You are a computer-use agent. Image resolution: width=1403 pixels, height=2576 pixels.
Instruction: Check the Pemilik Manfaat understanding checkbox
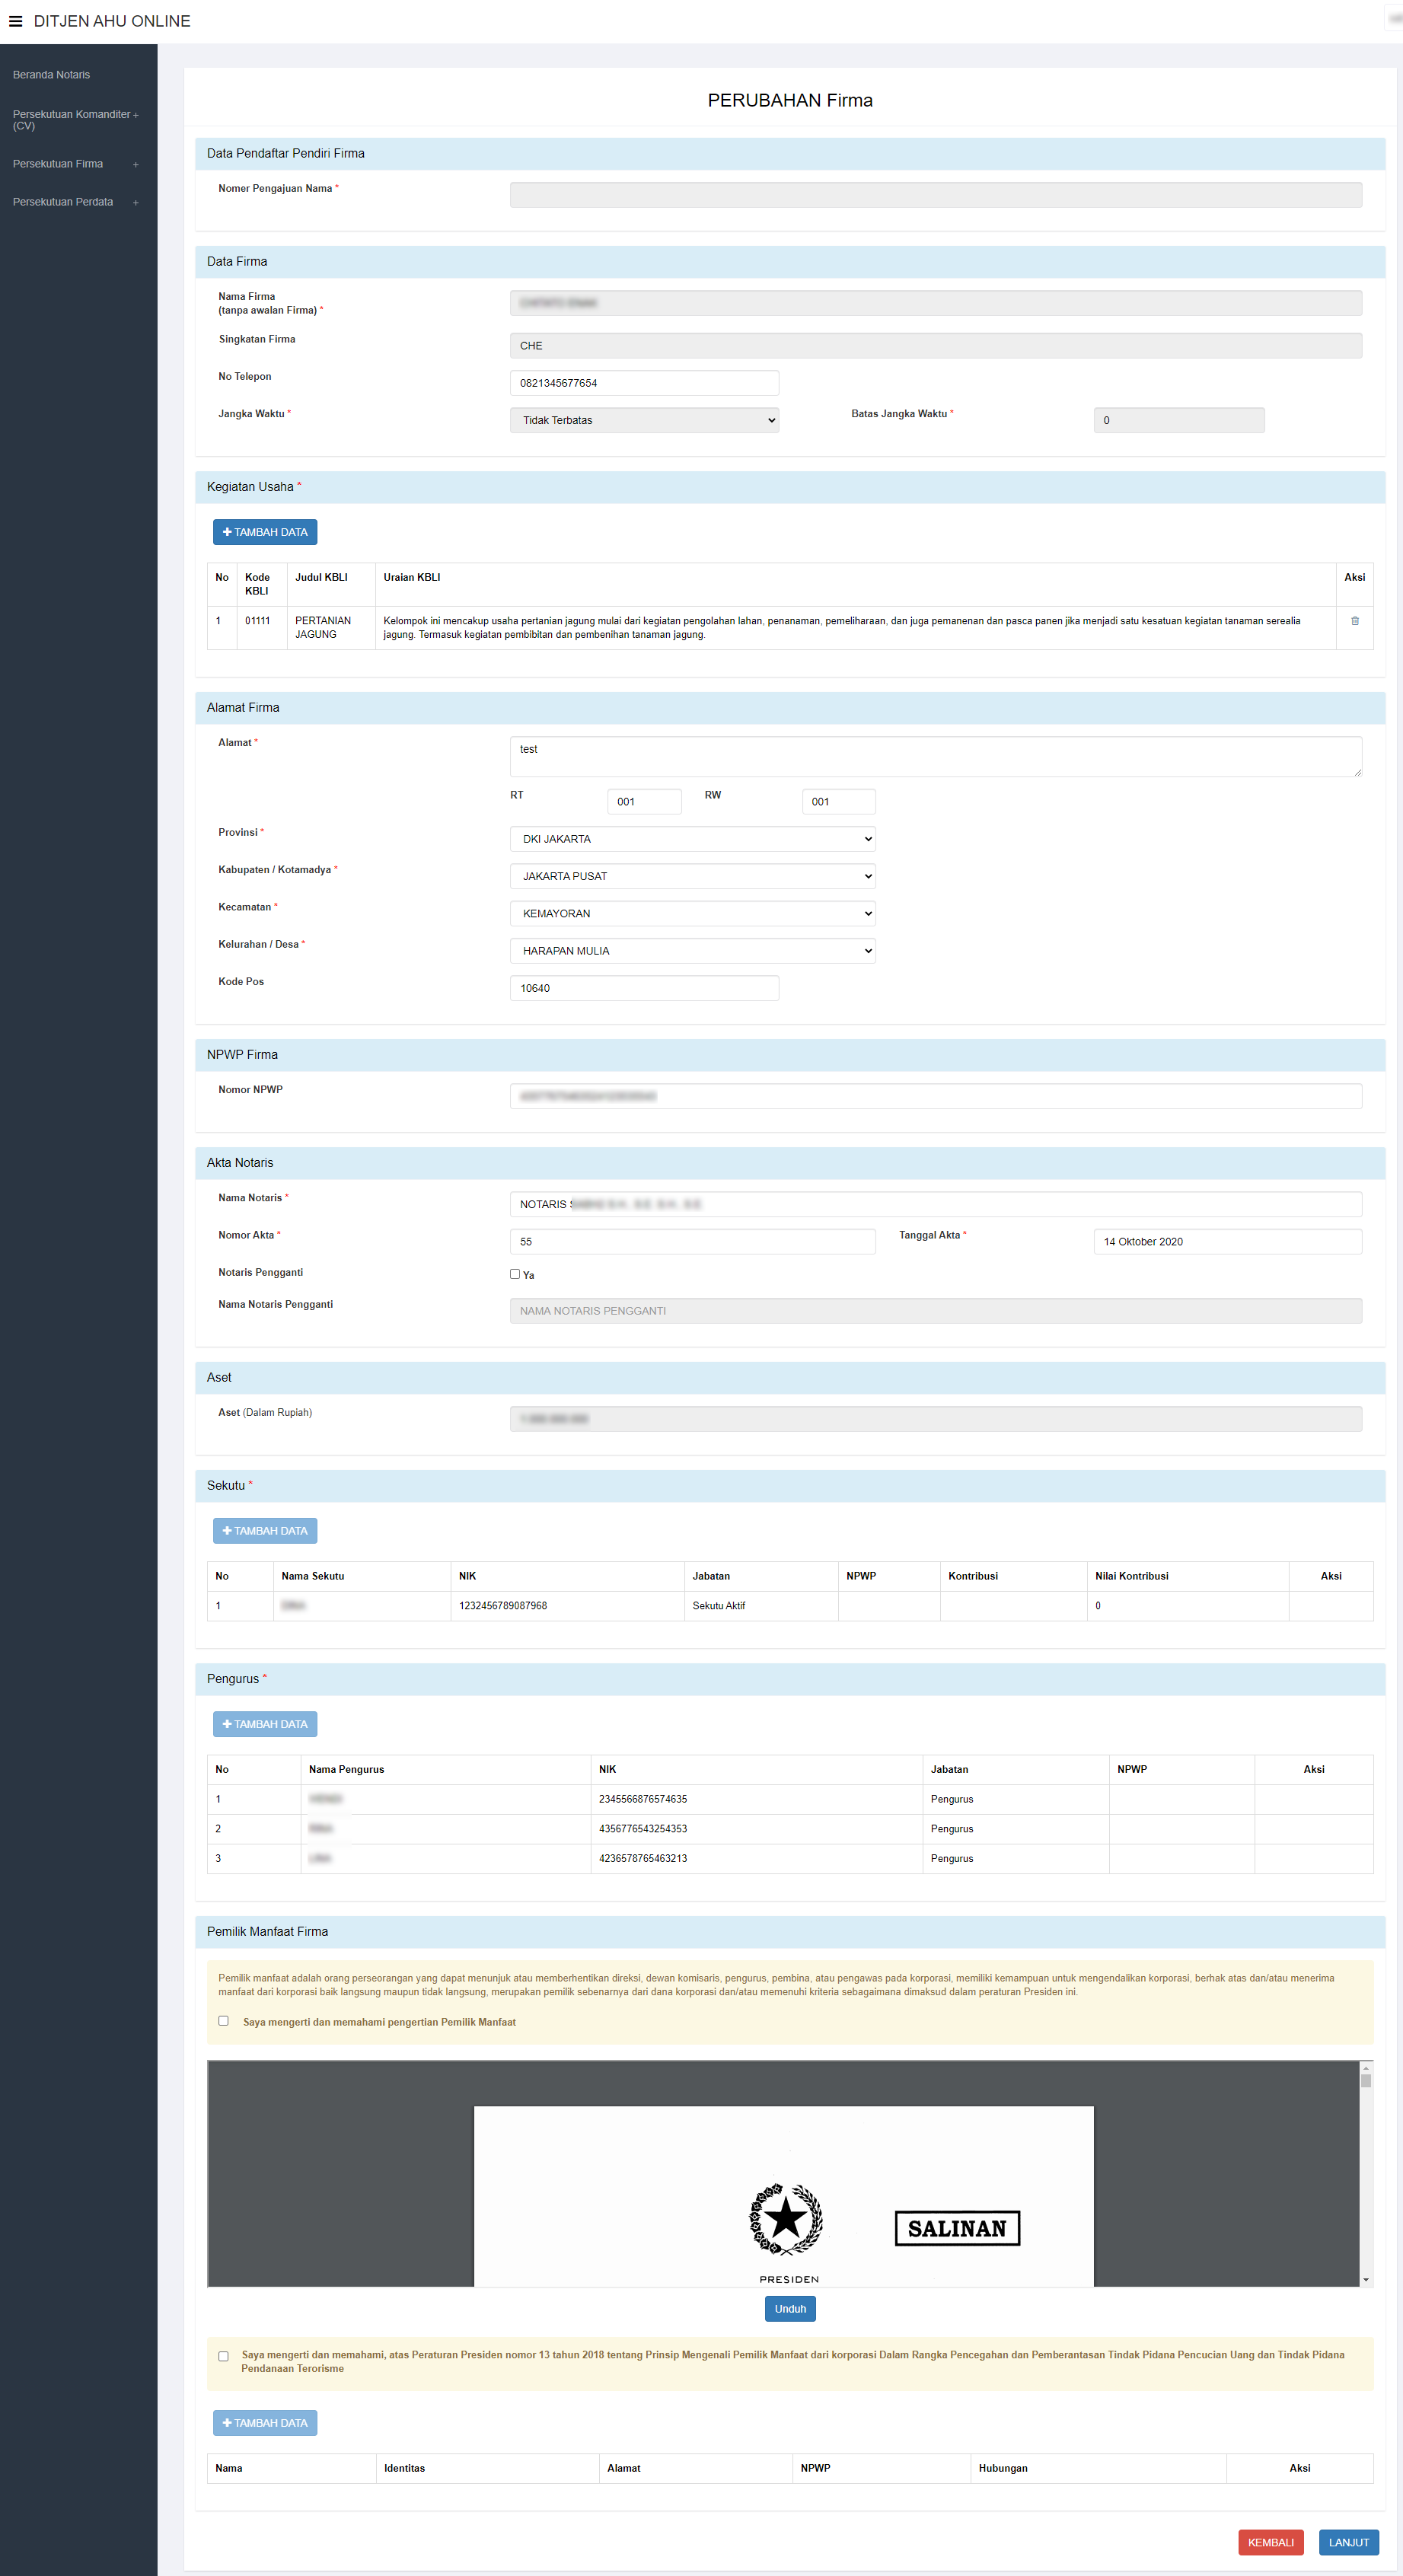pos(223,2021)
